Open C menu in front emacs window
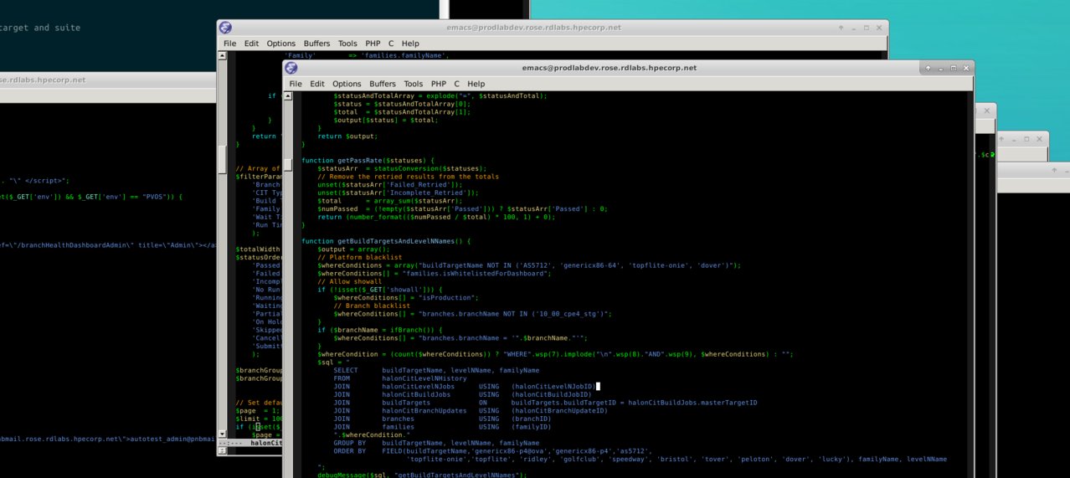Image resolution: width=1070 pixels, height=478 pixels. pos(457,84)
